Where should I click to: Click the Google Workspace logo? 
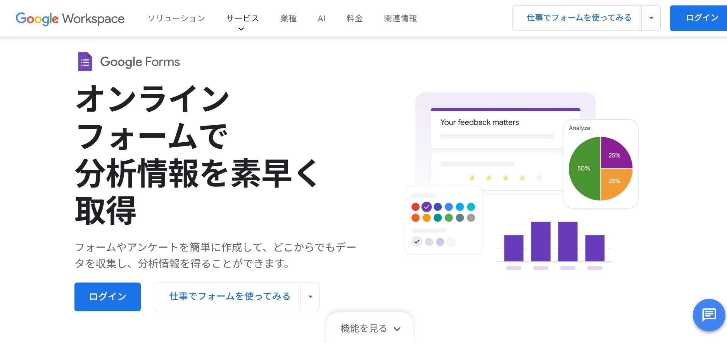point(70,19)
